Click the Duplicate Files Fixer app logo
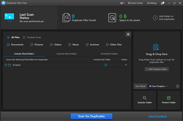Screen dimensions: 183x121 3,3
